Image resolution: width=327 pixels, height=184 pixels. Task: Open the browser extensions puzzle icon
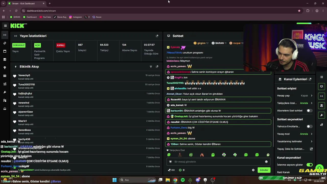(308, 11)
